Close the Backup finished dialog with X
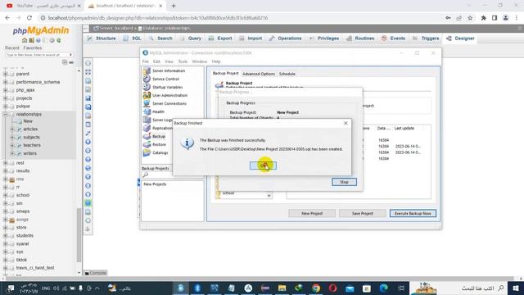This screenshot has height=295, width=524. click(x=346, y=123)
